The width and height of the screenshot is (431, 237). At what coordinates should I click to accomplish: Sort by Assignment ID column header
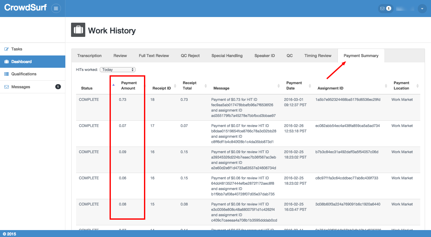(330, 88)
